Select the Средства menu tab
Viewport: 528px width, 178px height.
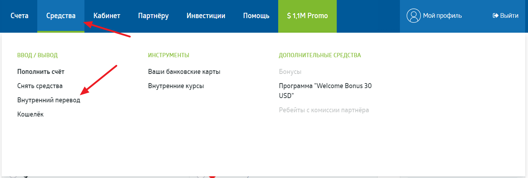pos(61,16)
